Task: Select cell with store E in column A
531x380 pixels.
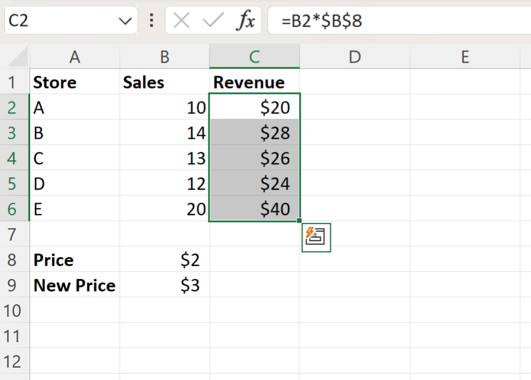Action: pos(75,209)
